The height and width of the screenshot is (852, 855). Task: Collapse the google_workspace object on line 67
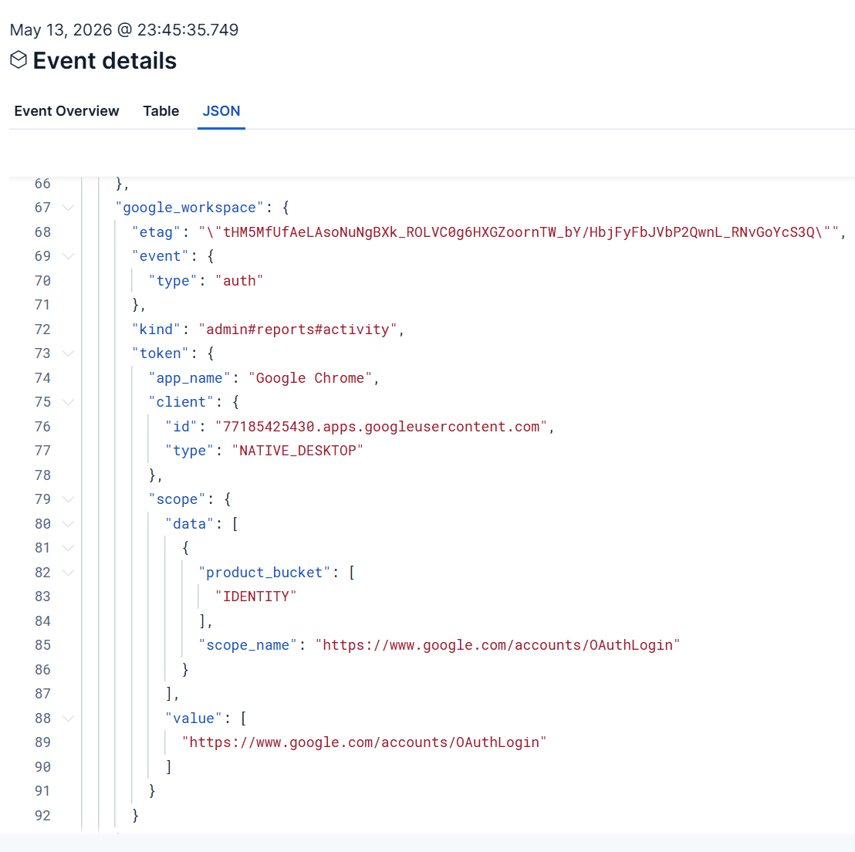click(x=68, y=208)
